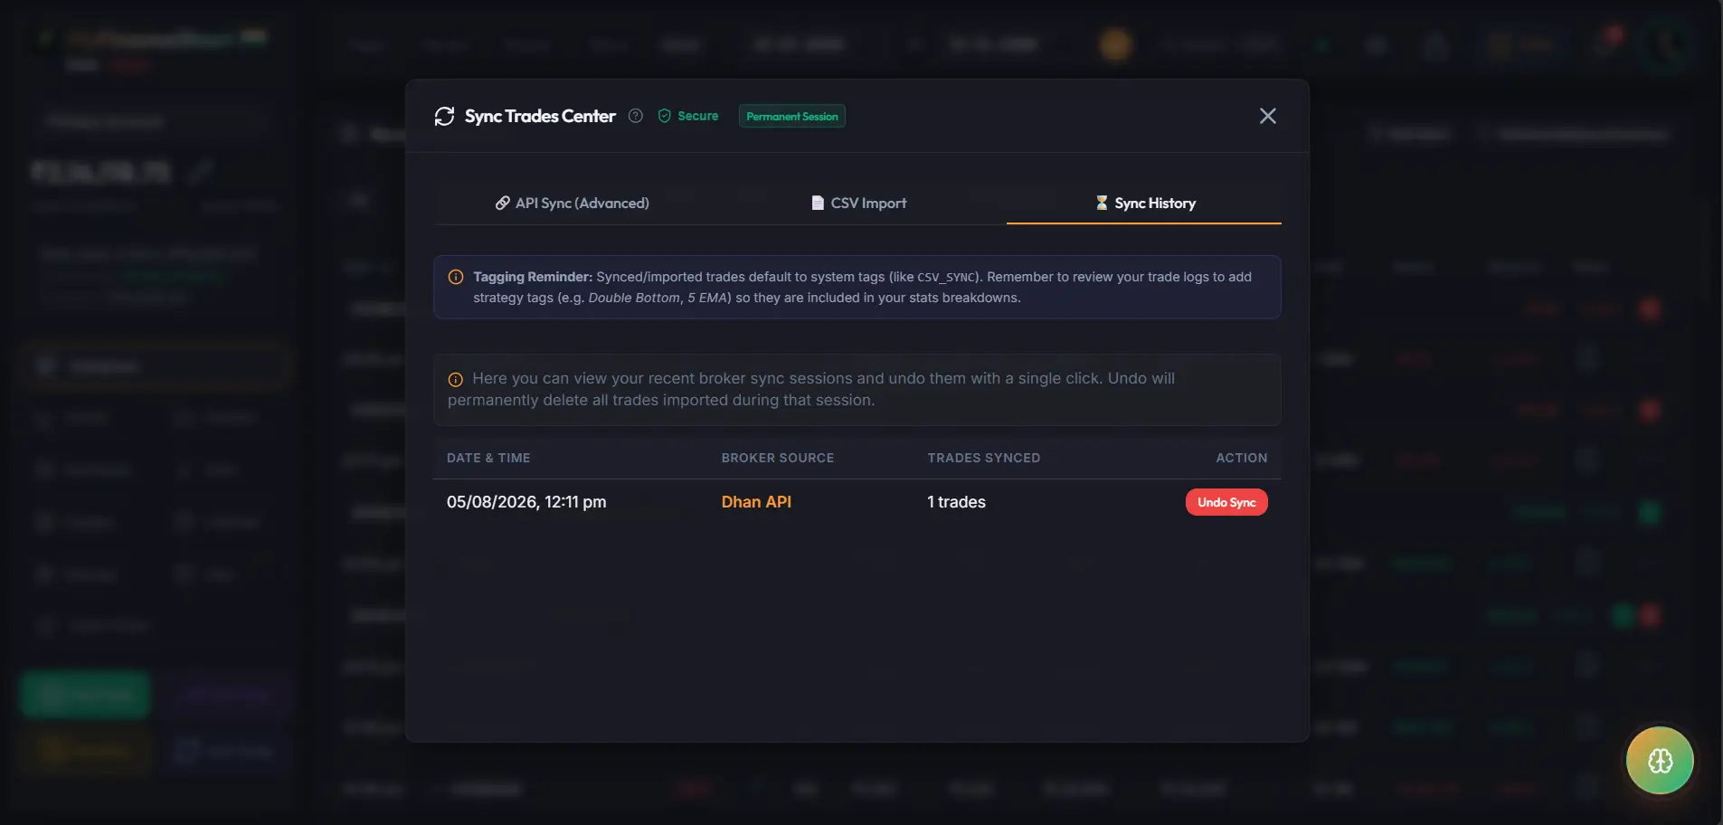Click the Broker Source column header

pos(778,458)
